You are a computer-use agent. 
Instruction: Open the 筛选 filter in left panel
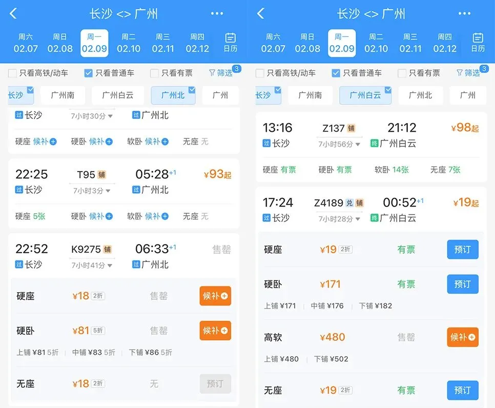(x=221, y=73)
